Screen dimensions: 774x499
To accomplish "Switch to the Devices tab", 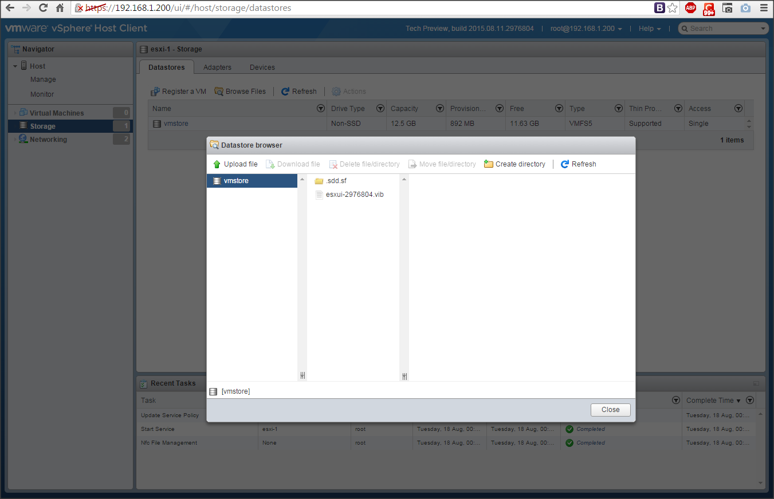I will (x=262, y=68).
